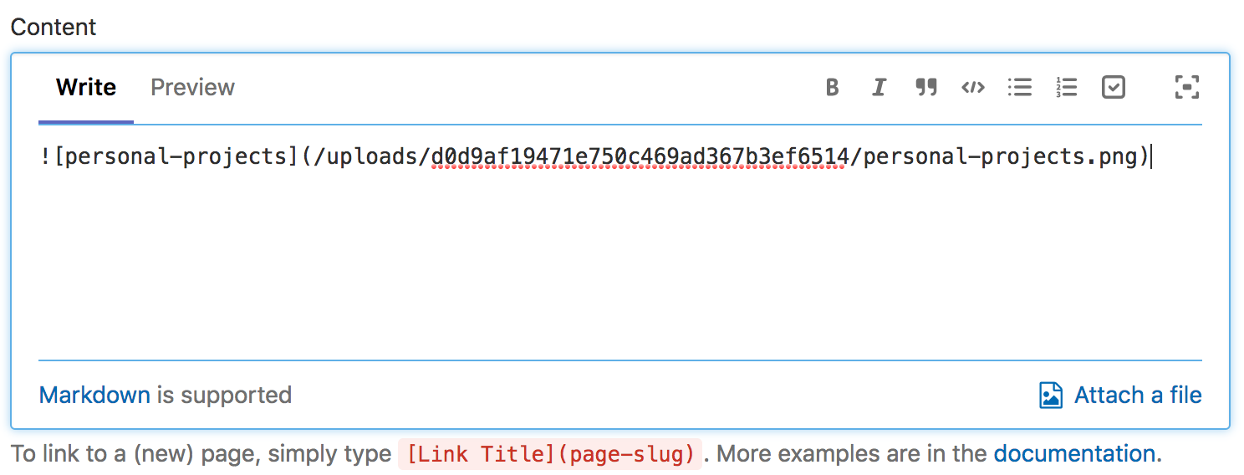Add a bullet list

tap(1019, 87)
